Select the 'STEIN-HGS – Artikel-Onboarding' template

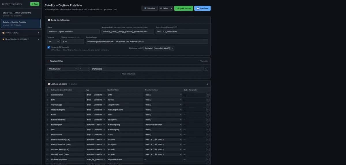[21, 14]
